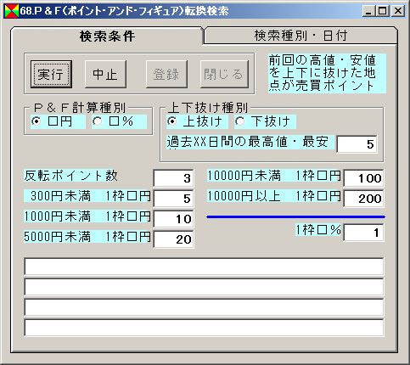Edit the 1000円未満 box value field
The height and width of the screenshot is (365, 410).
(173, 219)
